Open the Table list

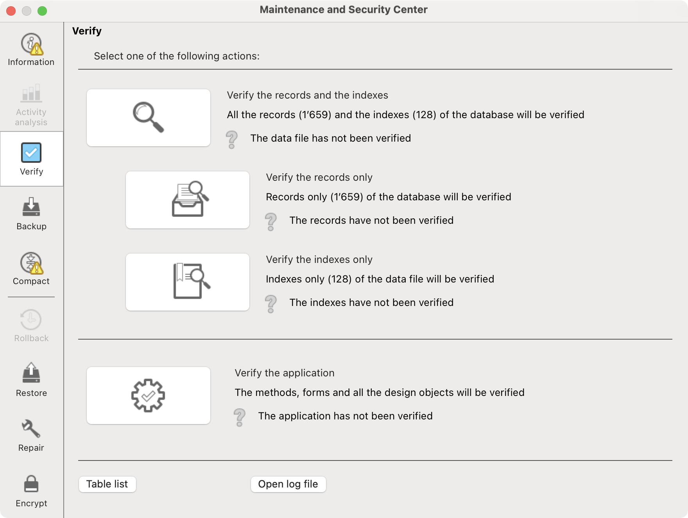pyautogui.click(x=107, y=484)
